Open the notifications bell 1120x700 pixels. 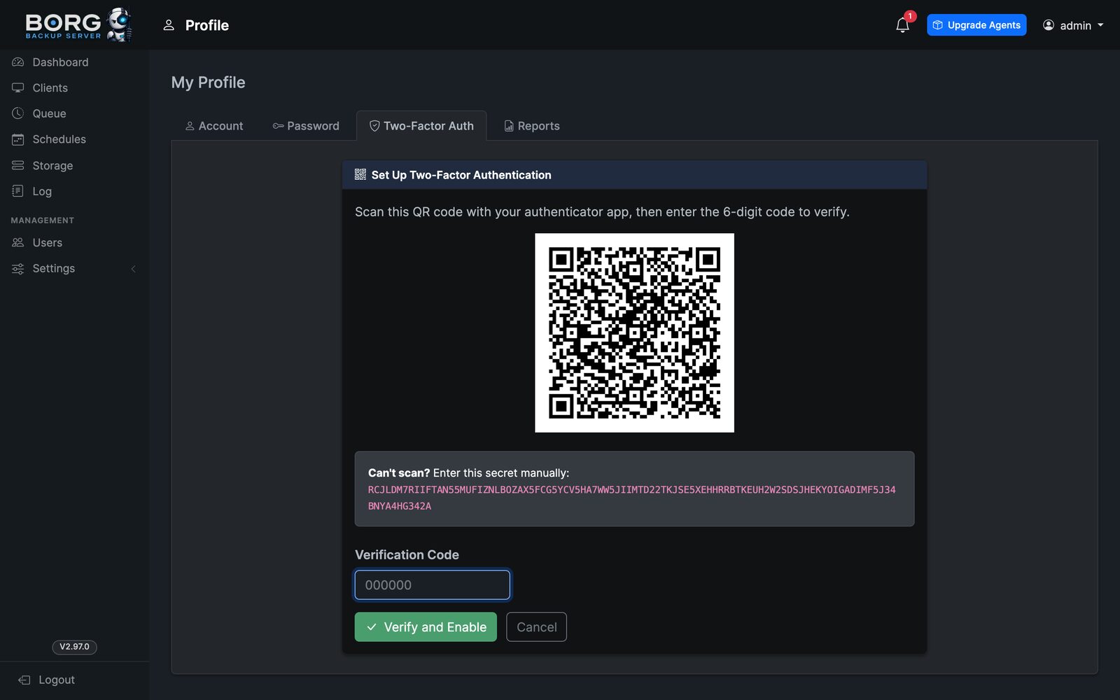(902, 25)
